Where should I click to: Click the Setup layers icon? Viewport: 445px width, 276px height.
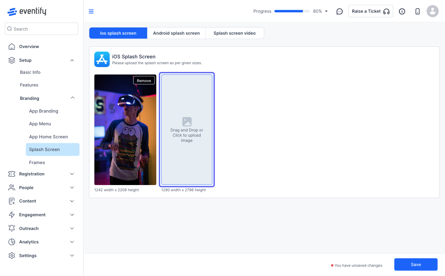point(12,60)
